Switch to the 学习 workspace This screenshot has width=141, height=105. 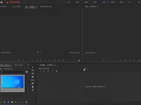[x=69, y=2]
